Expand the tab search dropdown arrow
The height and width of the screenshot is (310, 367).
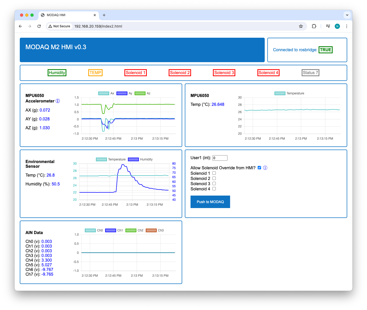point(347,15)
